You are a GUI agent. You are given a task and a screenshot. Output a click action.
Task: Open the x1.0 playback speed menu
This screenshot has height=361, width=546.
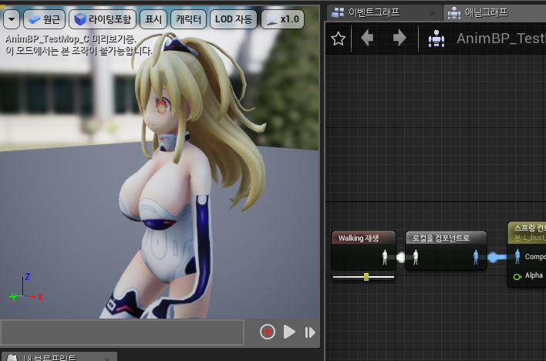(x=282, y=19)
